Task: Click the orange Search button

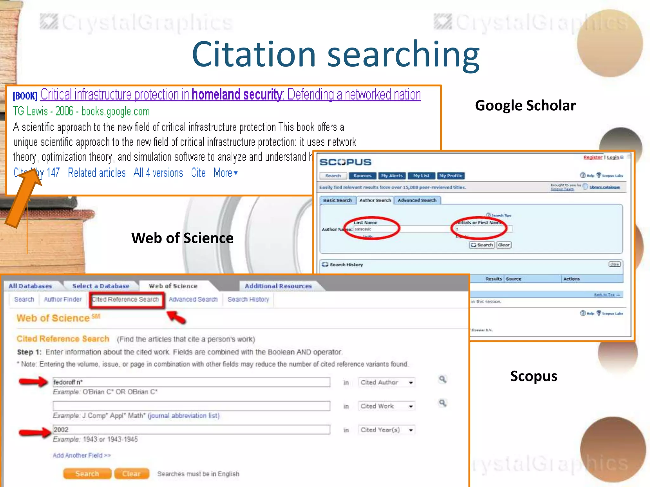Action: [87, 474]
